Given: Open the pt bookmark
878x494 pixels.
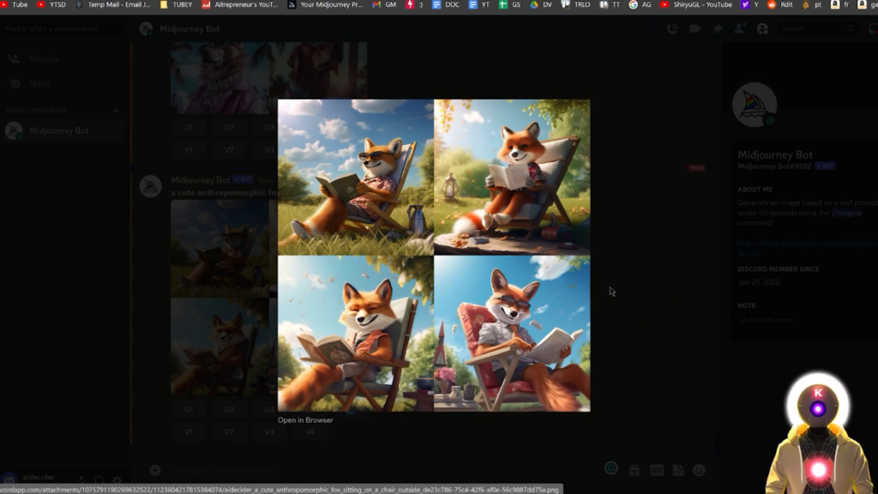Looking at the screenshot, I should click(x=812, y=4).
